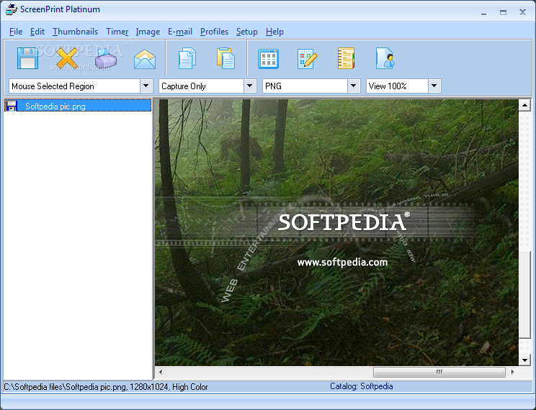Click the envelope e-mail icon
Image resolution: width=536 pixels, height=410 pixels.
[145, 59]
